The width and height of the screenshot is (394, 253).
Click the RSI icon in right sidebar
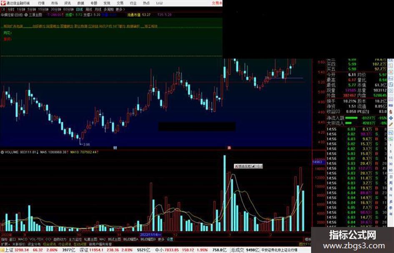(x=391, y=106)
